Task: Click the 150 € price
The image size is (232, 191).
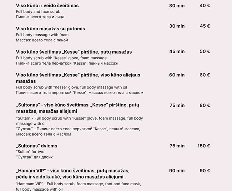Action: (x=203, y=146)
